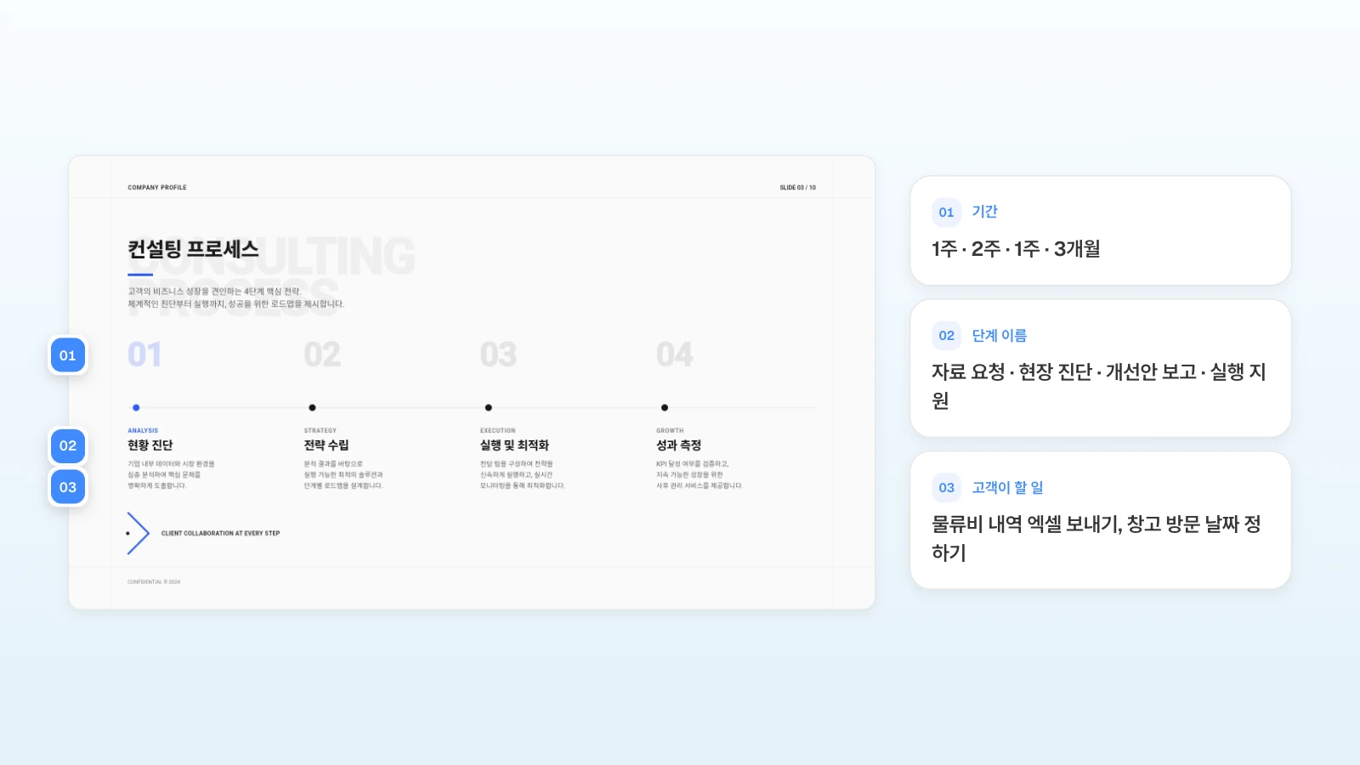Click the STRATEGY label
The height and width of the screenshot is (765, 1360).
320,431
